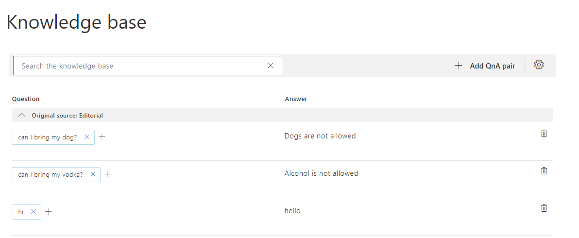Focus the Search the knowledge base field

(x=141, y=66)
